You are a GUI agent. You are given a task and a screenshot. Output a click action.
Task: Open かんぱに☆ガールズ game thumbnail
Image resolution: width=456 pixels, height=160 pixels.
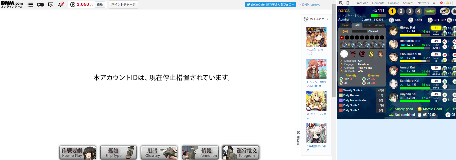[316, 37]
